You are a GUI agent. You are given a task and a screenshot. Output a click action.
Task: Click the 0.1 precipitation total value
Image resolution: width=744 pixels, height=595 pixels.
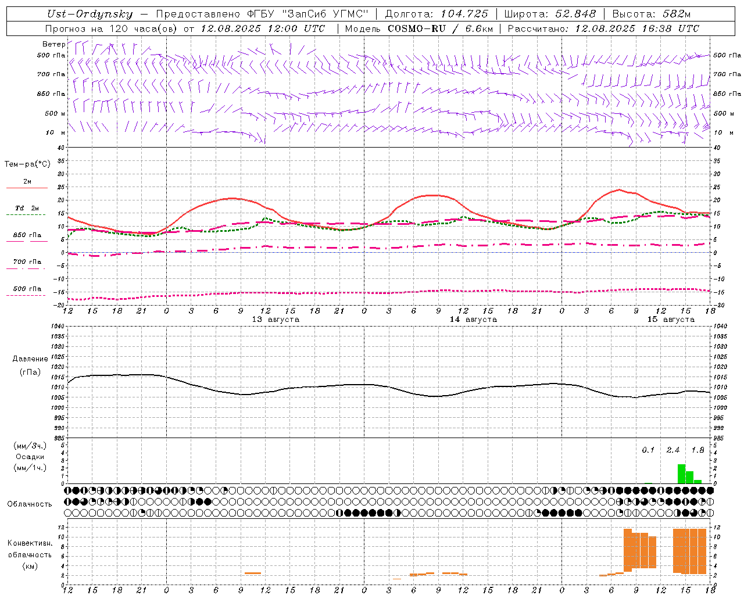coord(648,450)
